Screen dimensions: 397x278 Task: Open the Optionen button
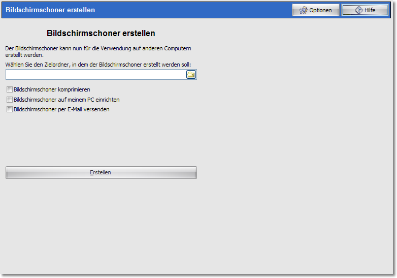click(315, 10)
